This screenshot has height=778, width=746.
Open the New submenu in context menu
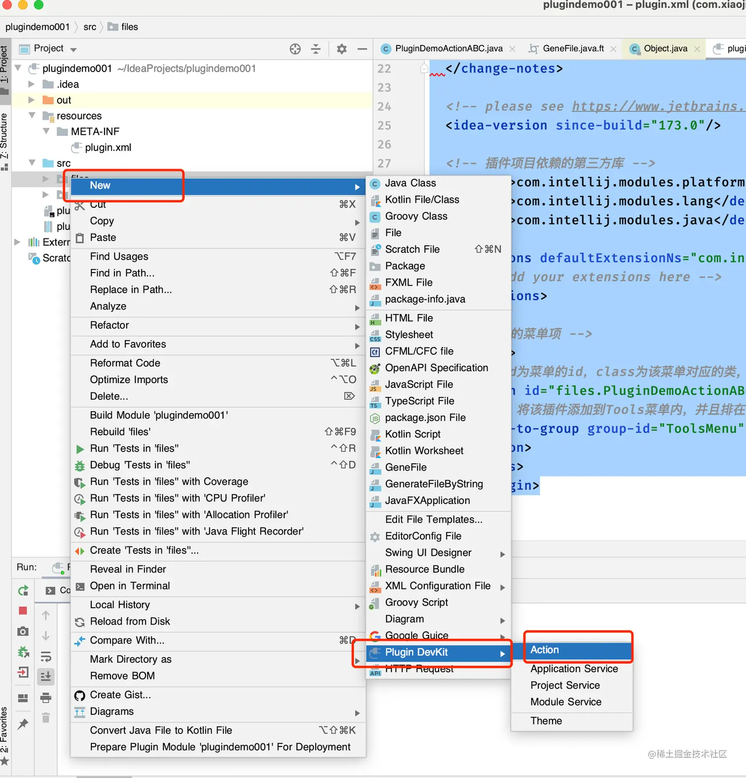coord(218,186)
